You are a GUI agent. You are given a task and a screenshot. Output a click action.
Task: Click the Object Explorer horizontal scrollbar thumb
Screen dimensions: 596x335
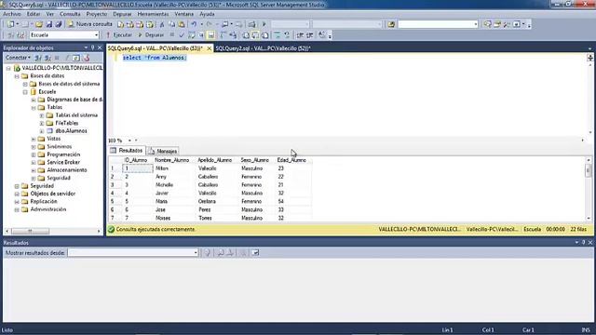30,232
